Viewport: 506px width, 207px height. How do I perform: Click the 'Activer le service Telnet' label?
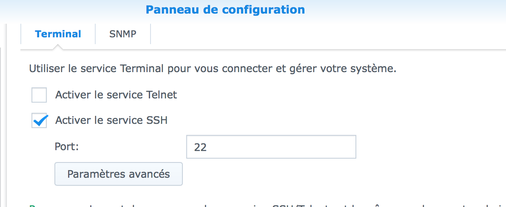coord(116,95)
